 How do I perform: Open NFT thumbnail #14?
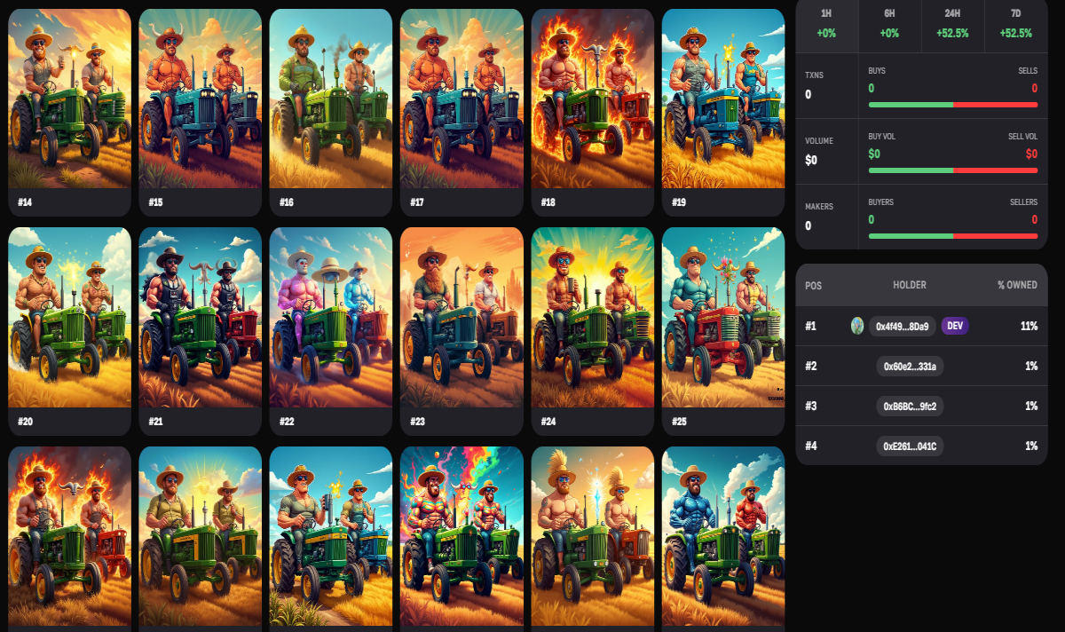[x=69, y=99]
